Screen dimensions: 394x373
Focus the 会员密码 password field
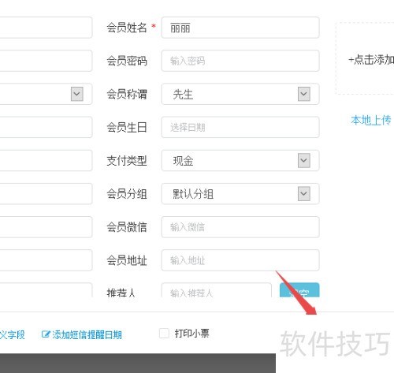tap(240, 61)
